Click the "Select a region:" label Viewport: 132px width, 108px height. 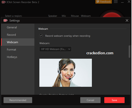click(x=14, y=16)
